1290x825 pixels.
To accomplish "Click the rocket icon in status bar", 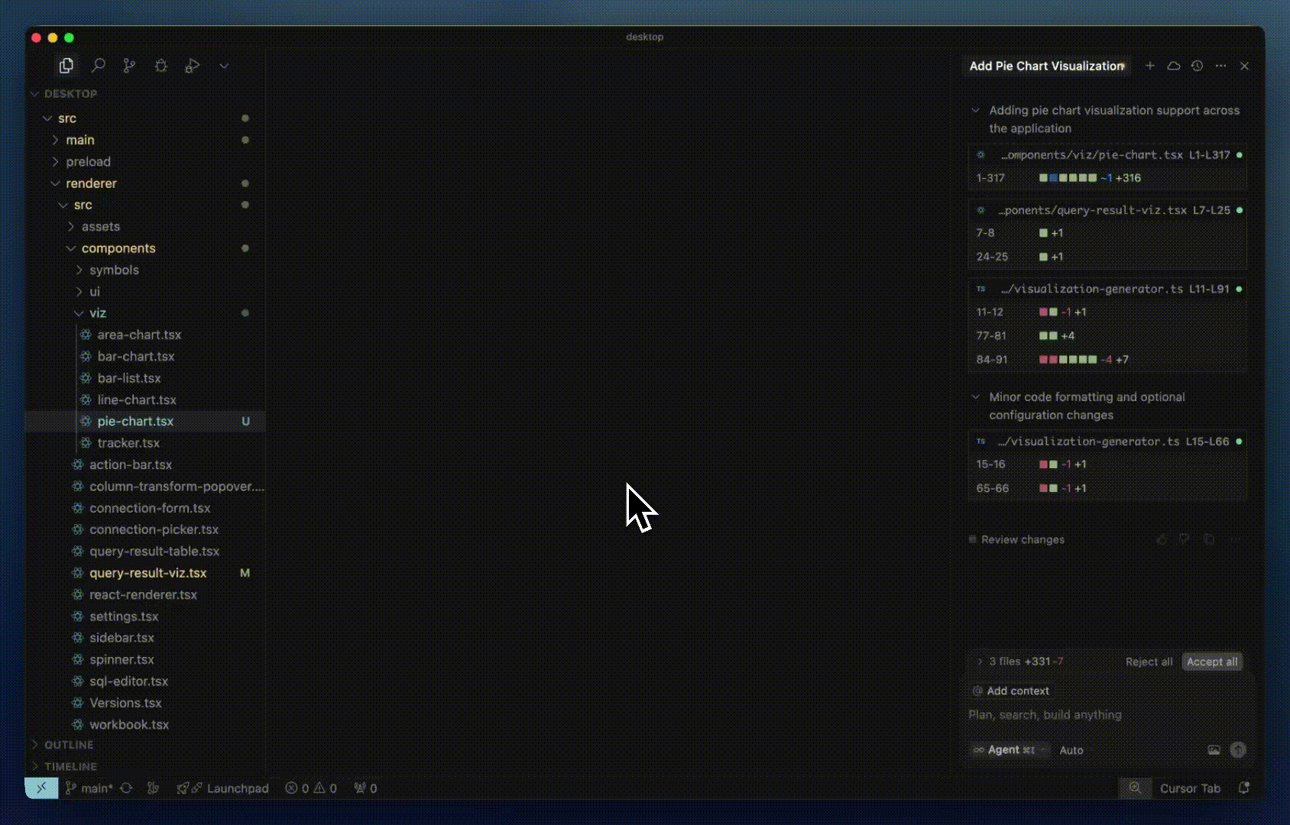I will [183, 788].
